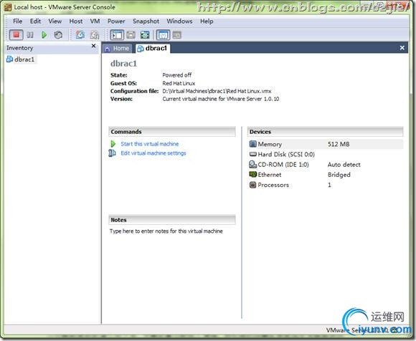Click the Red Hat Linux guest OS value
The width and height of the screenshot is (416, 341).
click(x=179, y=83)
